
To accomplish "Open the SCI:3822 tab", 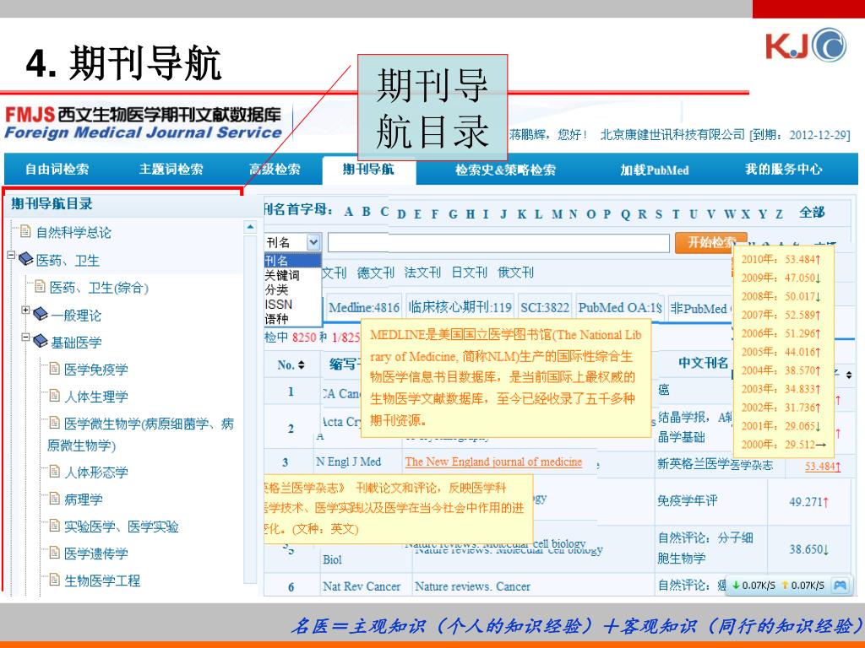I will 545,307.
